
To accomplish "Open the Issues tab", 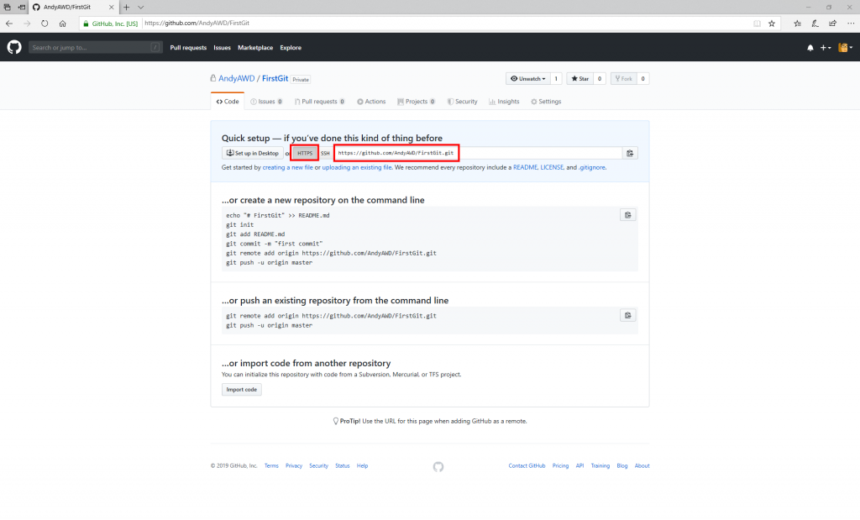I will [266, 102].
